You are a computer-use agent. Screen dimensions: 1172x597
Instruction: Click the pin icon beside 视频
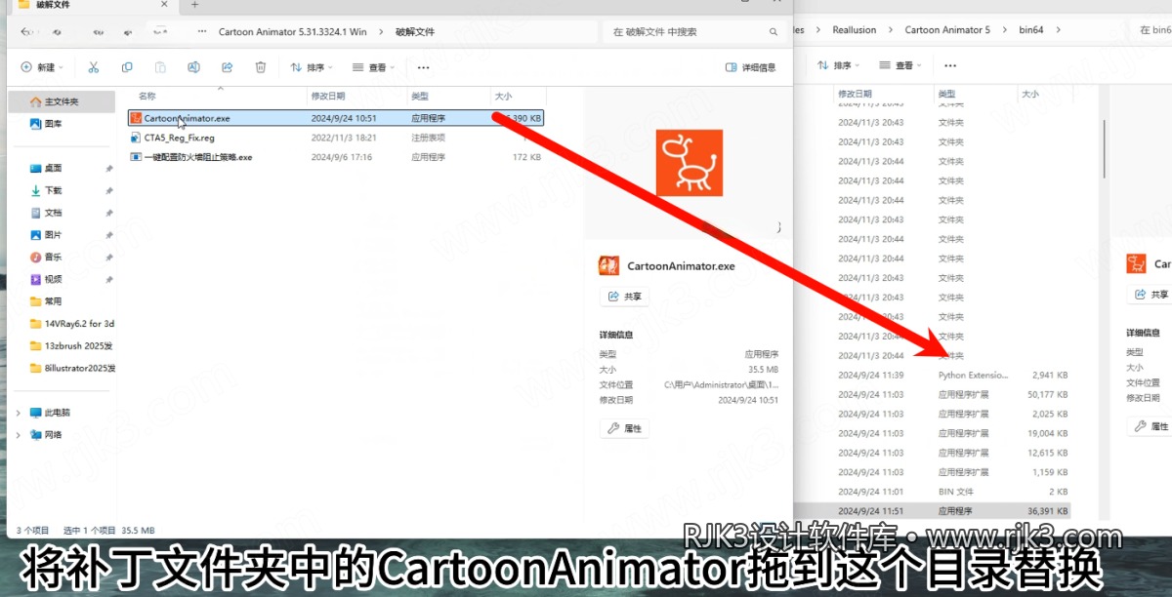pos(108,279)
